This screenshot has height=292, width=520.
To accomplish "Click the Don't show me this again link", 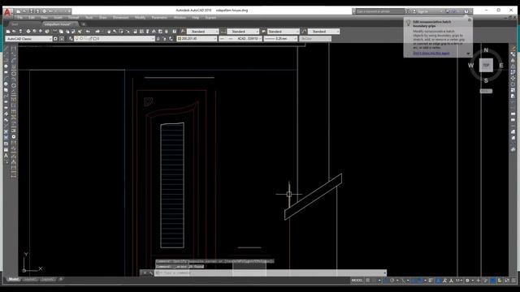I will click(431, 54).
